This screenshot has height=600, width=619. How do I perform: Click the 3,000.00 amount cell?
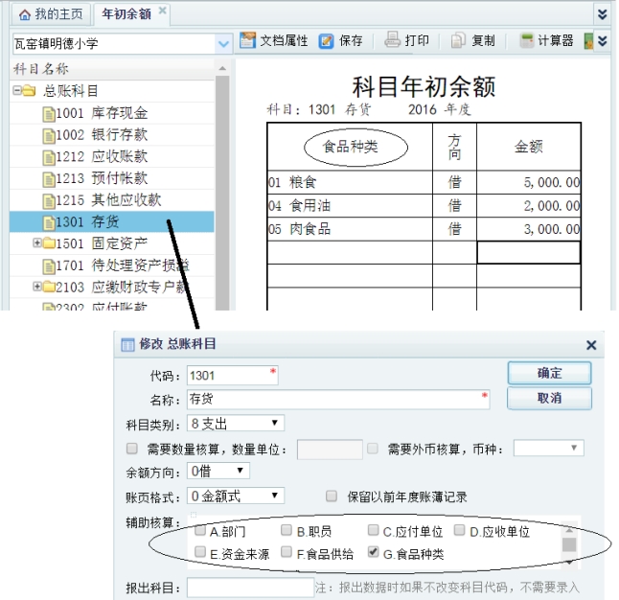click(x=529, y=229)
